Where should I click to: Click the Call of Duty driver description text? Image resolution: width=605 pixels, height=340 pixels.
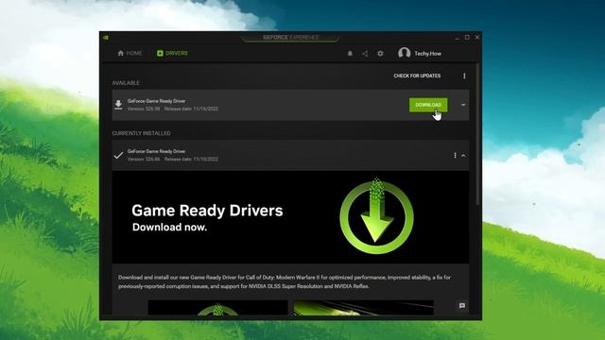click(x=285, y=281)
